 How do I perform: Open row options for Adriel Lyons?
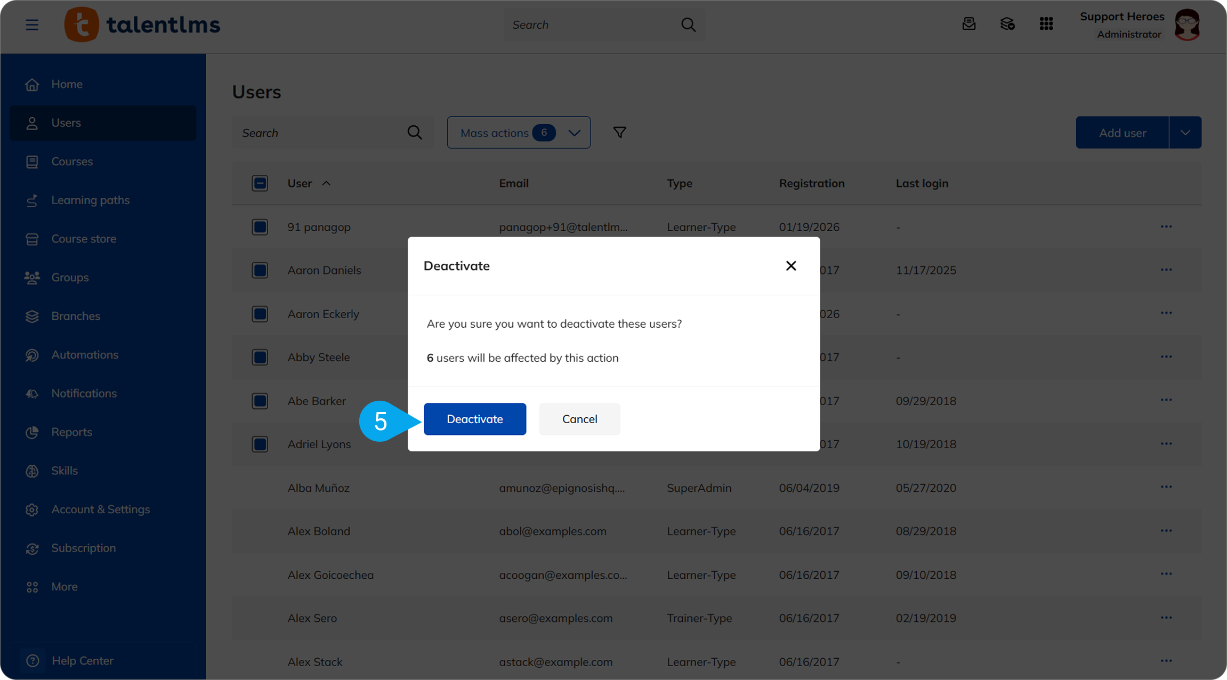click(1166, 444)
